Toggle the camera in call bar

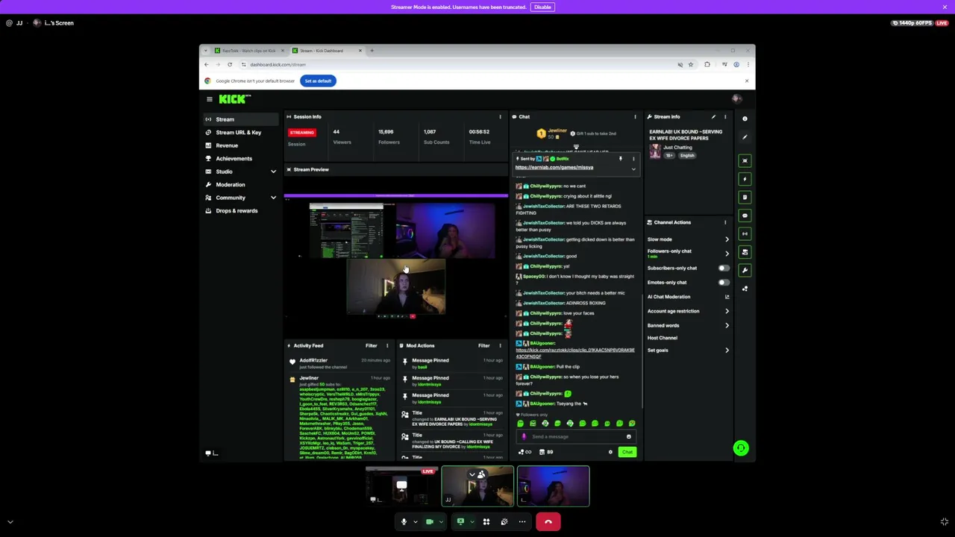pos(430,522)
